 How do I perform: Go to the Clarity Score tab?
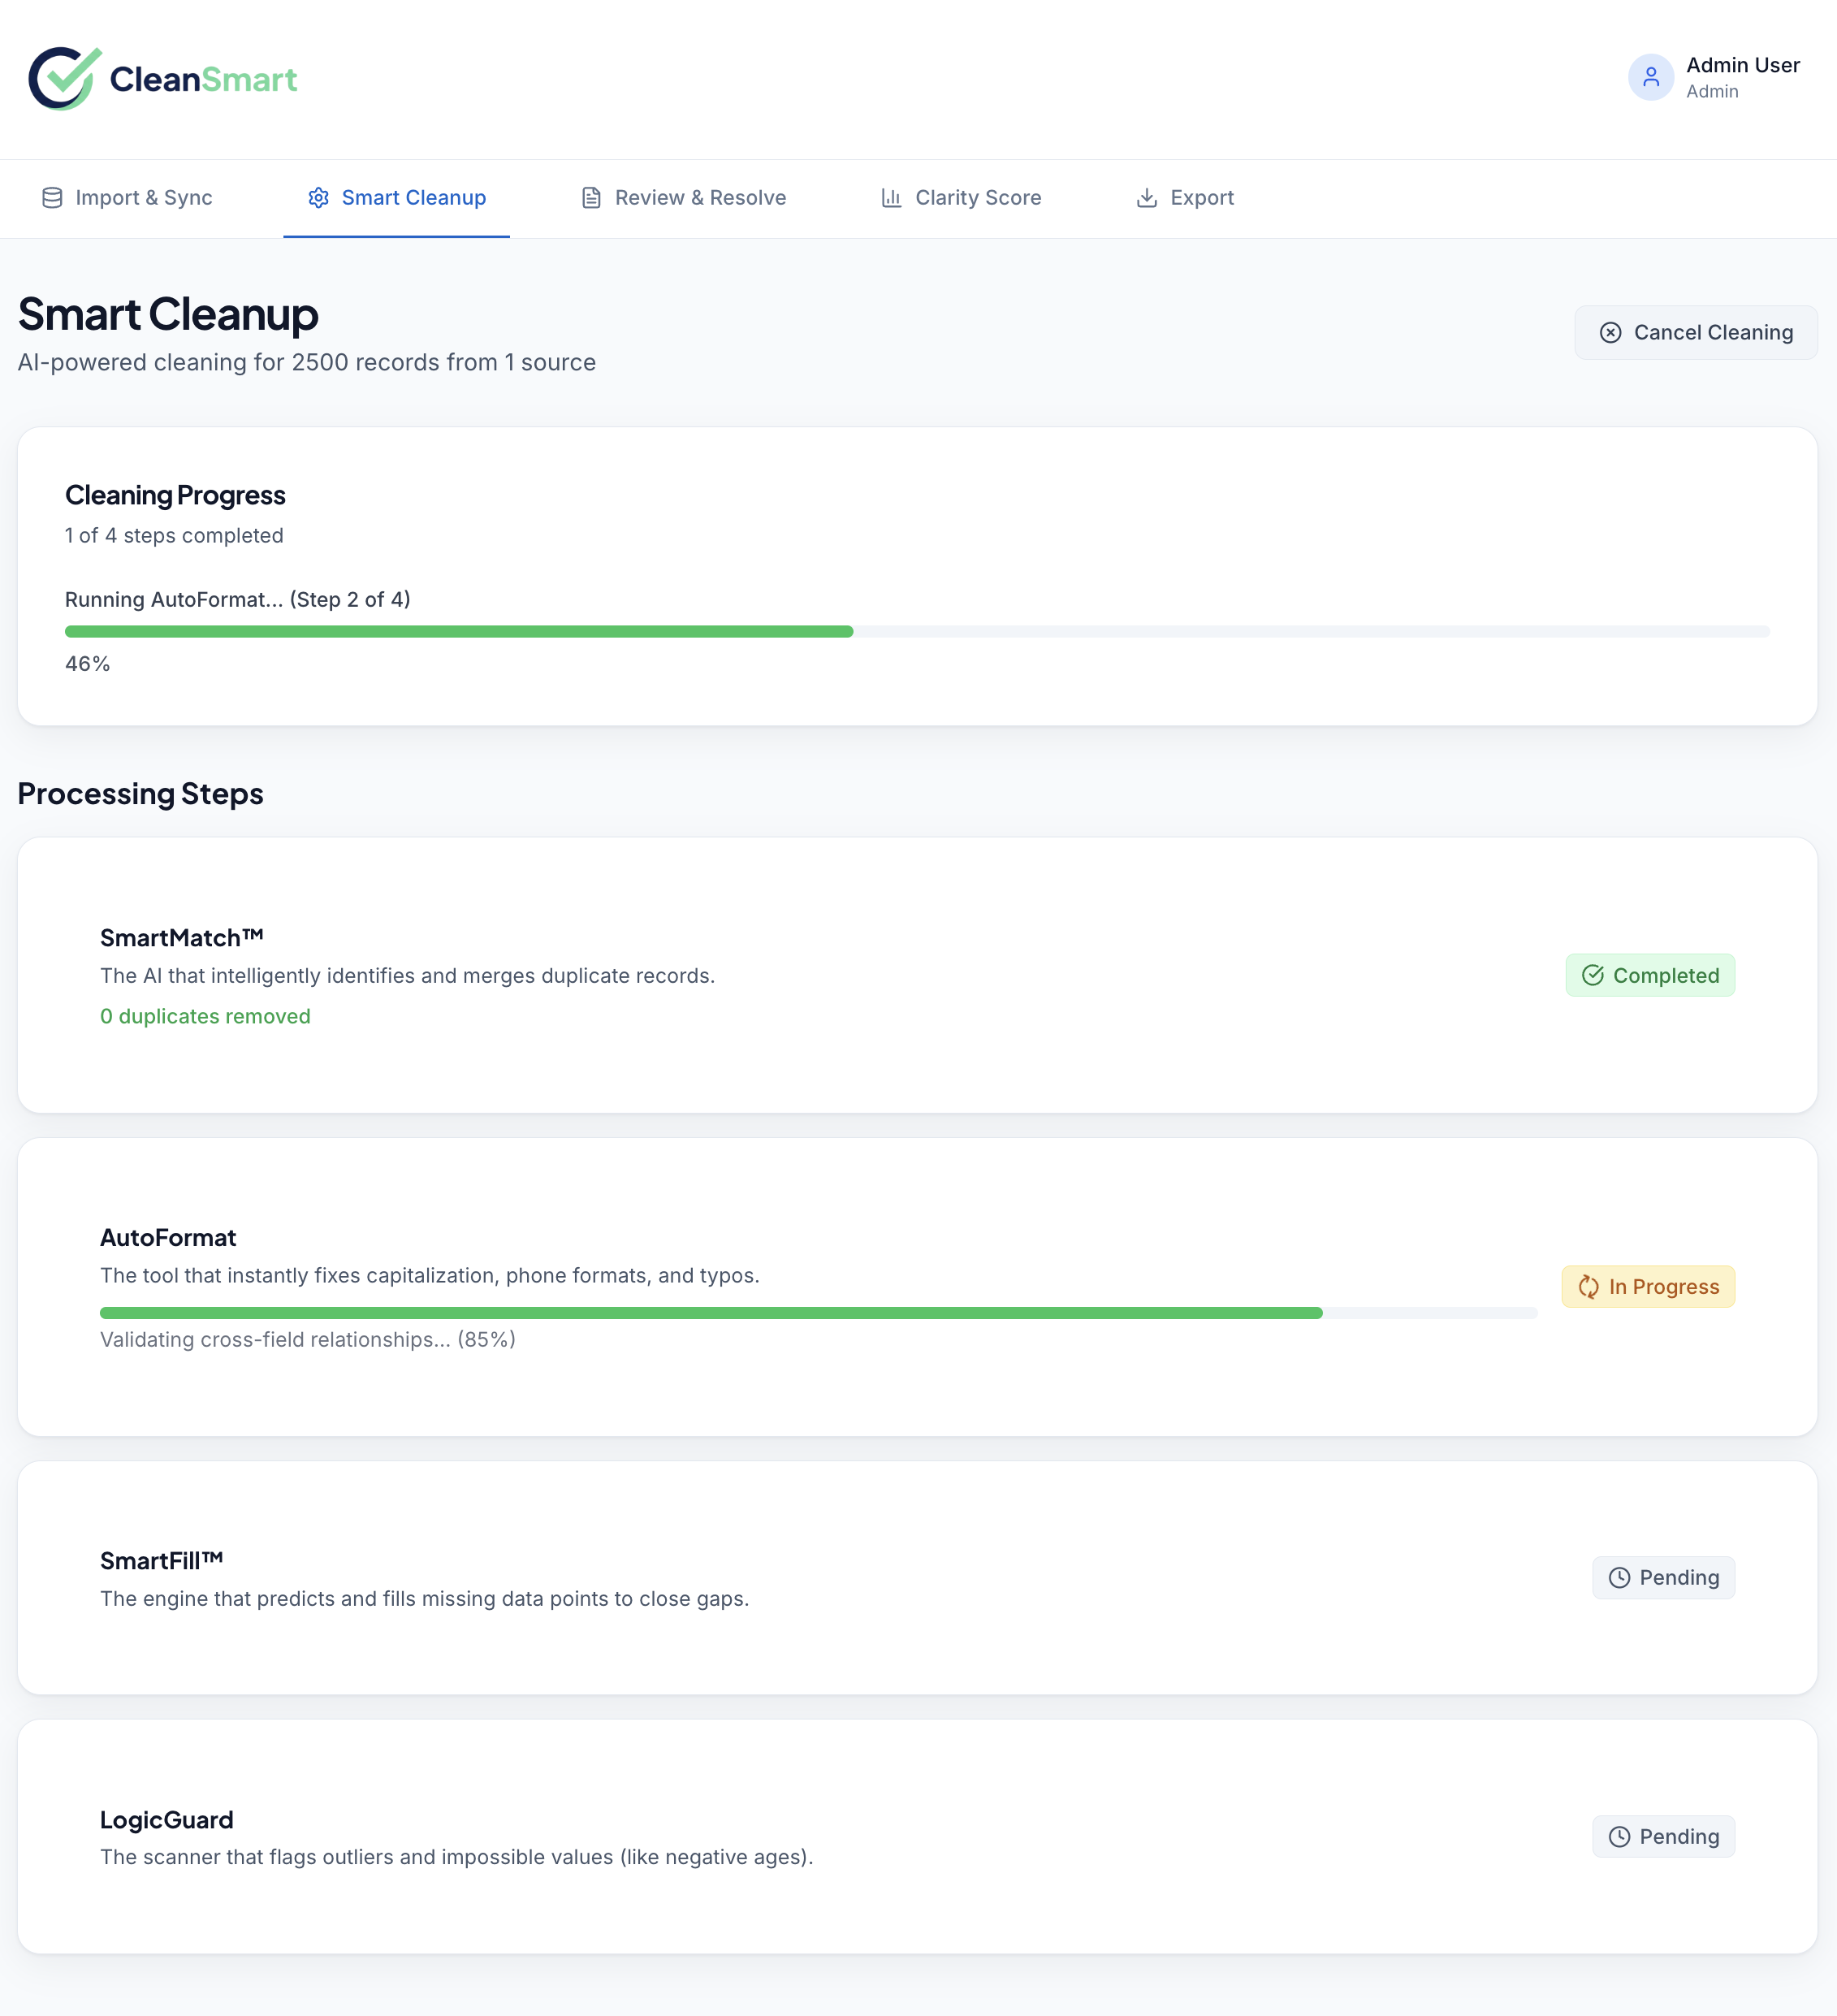point(961,198)
